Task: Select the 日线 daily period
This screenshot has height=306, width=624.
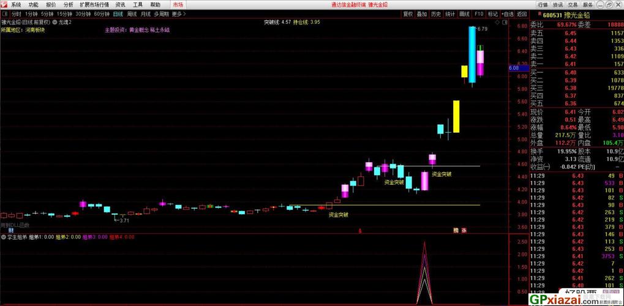Action: [118, 14]
